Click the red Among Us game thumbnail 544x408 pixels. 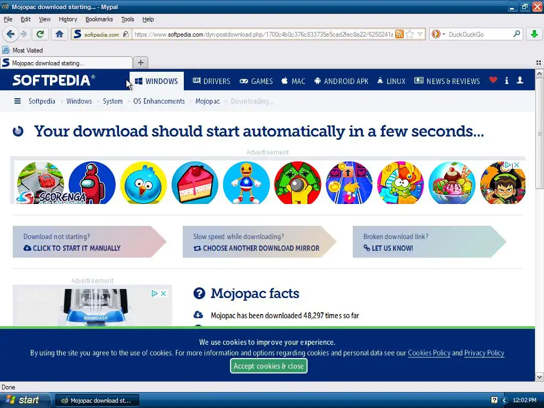[92, 183]
